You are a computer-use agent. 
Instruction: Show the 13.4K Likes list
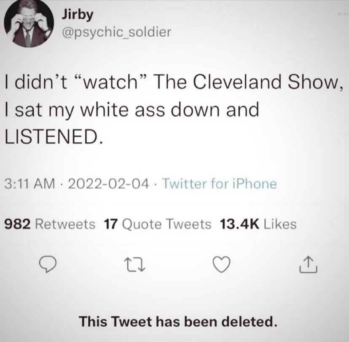point(258,224)
